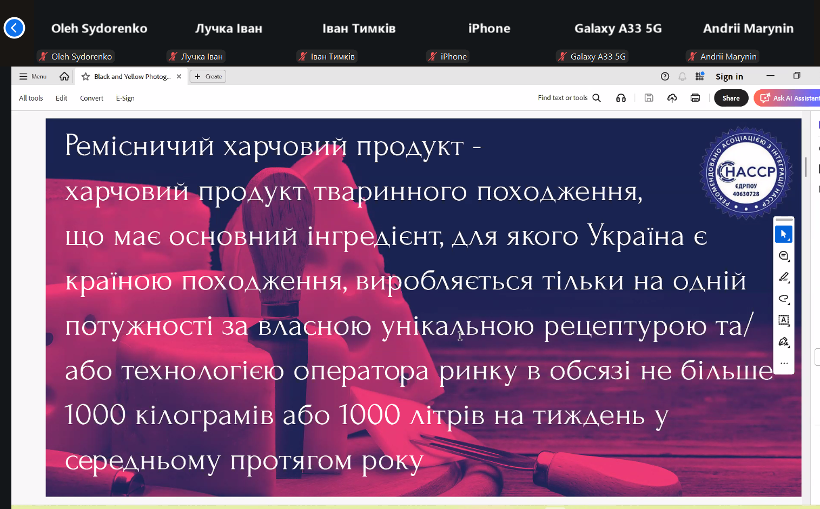Open the headphones read-aloud icon
Image resolution: width=820 pixels, height=509 pixels.
tap(621, 98)
